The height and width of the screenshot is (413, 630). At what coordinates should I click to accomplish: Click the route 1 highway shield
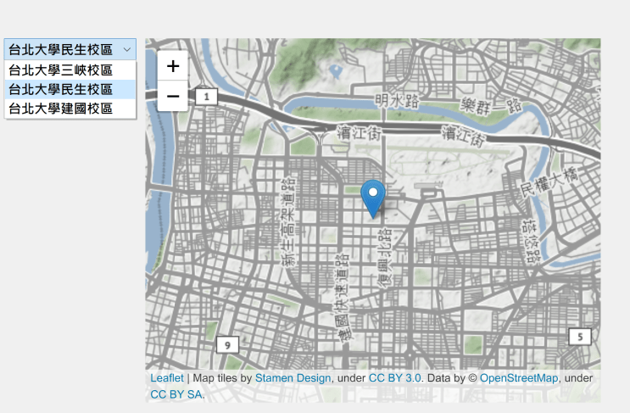pyautogui.click(x=206, y=97)
